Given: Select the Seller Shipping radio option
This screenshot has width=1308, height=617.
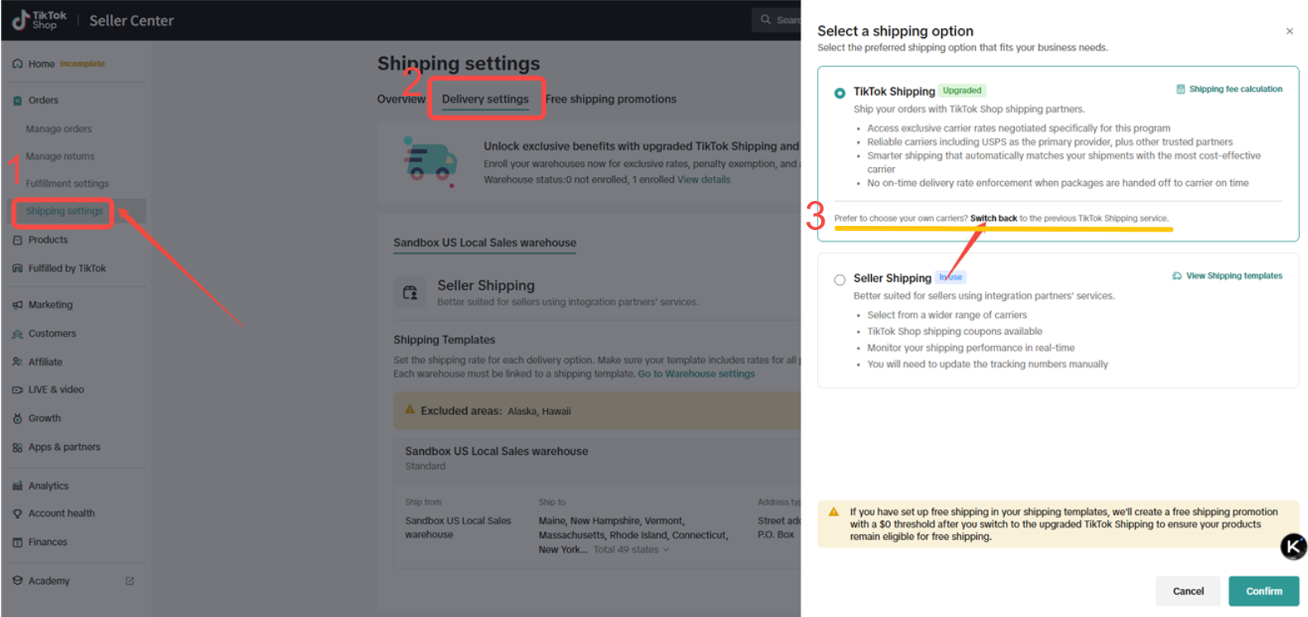Looking at the screenshot, I should [839, 280].
